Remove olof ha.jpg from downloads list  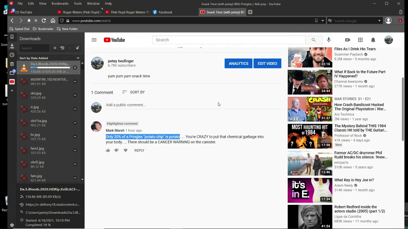(x=75, y=123)
